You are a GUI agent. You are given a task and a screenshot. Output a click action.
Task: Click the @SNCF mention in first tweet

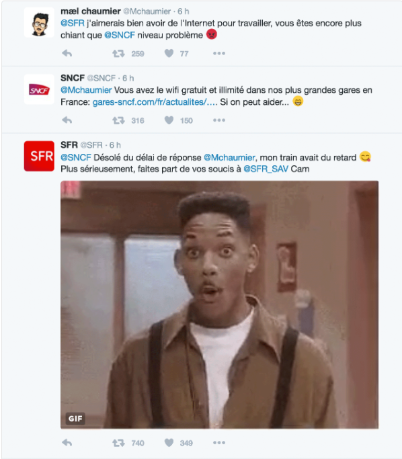coord(120,35)
